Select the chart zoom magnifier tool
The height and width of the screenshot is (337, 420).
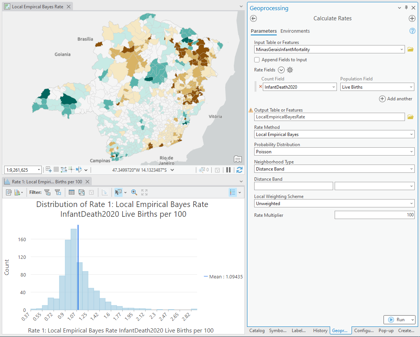point(134,192)
